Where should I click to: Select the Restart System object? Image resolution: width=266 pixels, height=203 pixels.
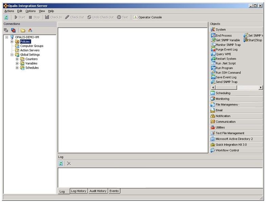pos(224,59)
